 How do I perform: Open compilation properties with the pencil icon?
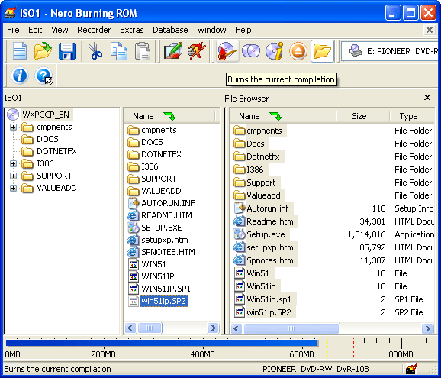[x=173, y=51]
